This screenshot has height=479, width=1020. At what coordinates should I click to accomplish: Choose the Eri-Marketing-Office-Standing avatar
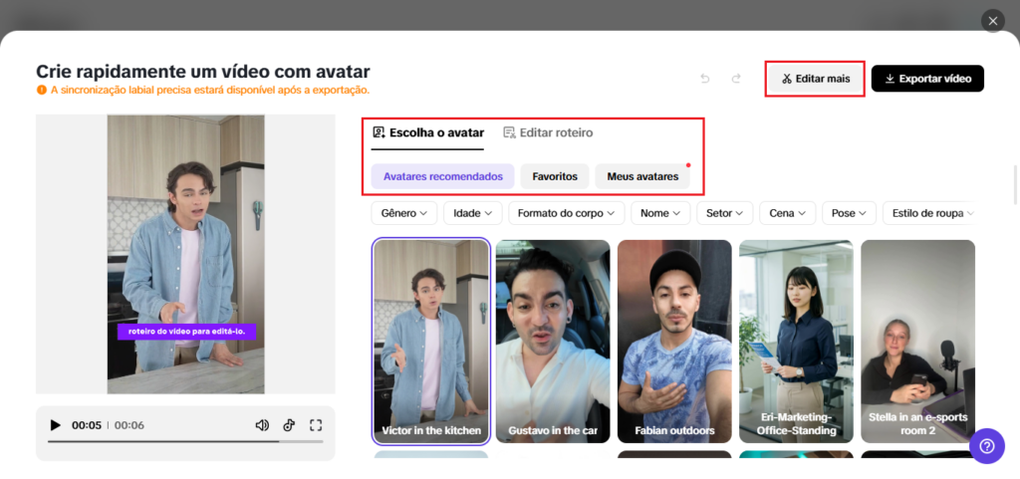tap(796, 342)
